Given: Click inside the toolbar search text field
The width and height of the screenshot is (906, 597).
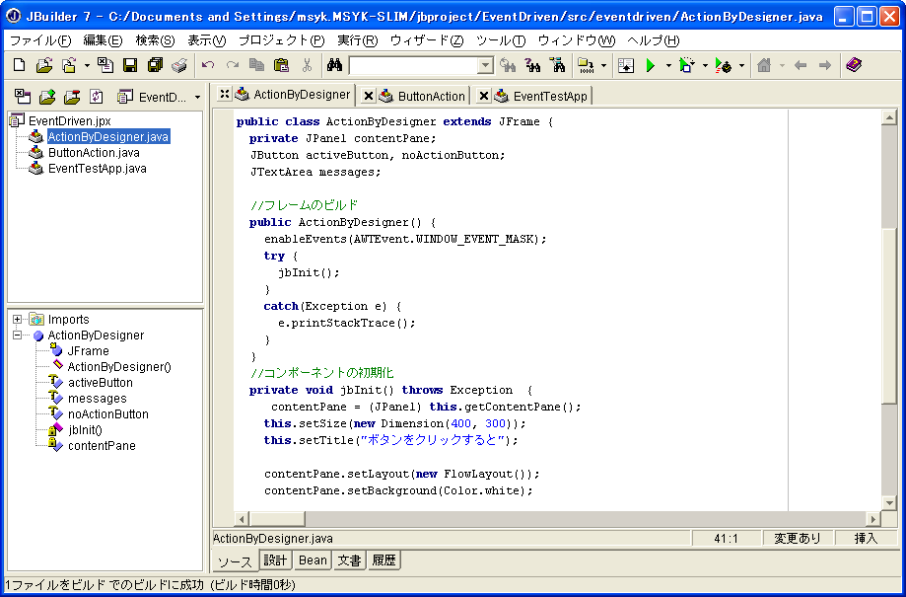Looking at the screenshot, I should pyautogui.click(x=412, y=65).
